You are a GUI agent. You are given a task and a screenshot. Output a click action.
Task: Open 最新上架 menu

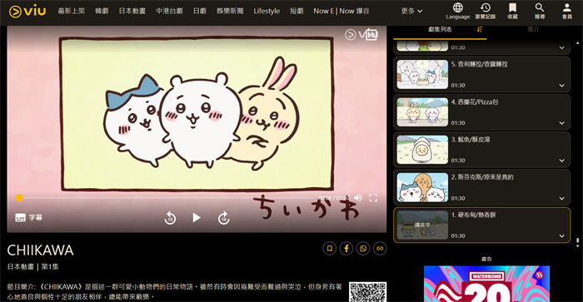coord(72,11)
